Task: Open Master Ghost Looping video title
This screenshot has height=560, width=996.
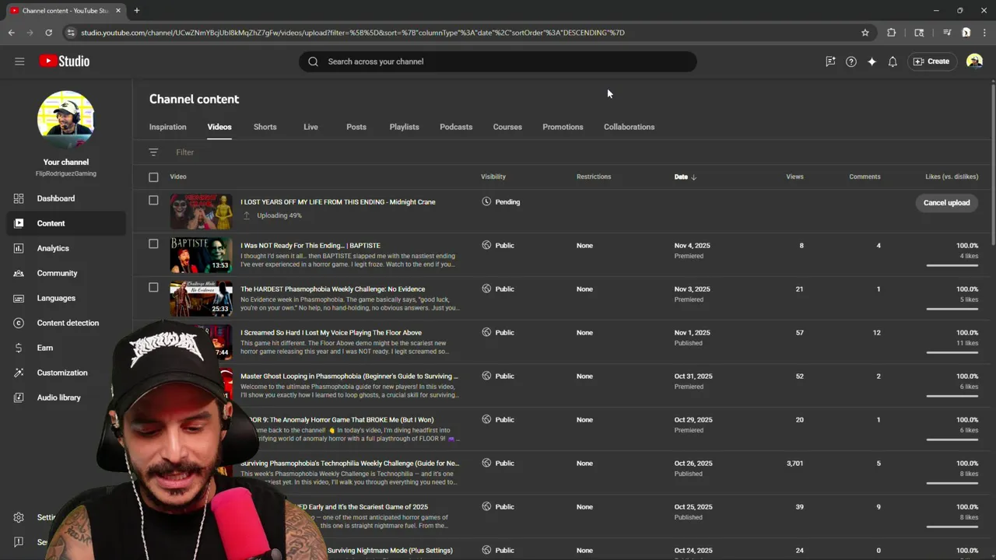Action: click(349, 376)
